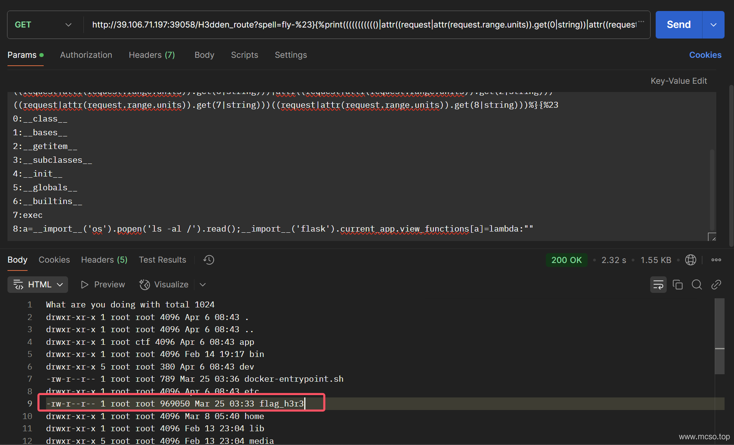The image size is (734, 445).
Task: Click response line 1 'What are you doing'
Action: pos(130,305)
